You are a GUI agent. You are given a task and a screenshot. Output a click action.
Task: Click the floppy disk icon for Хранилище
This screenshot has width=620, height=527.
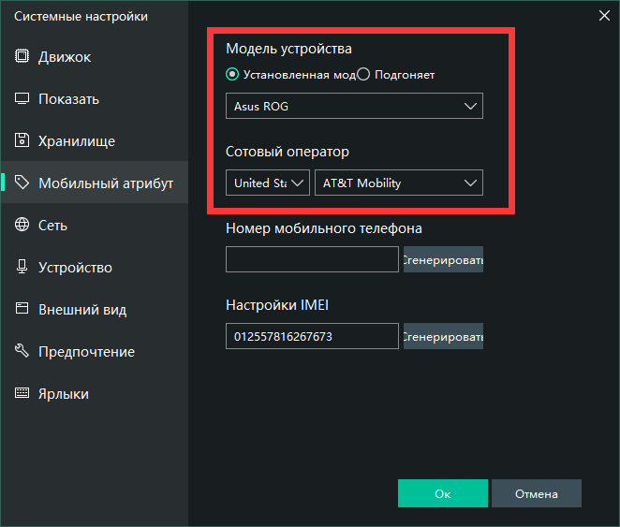point(22,141)
